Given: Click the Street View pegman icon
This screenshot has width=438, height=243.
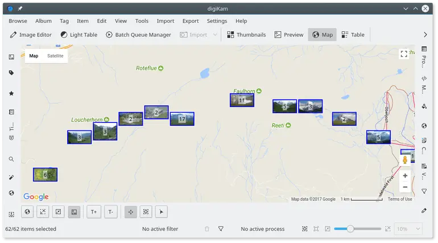Looking at the screenshot, I should point(405,160).
